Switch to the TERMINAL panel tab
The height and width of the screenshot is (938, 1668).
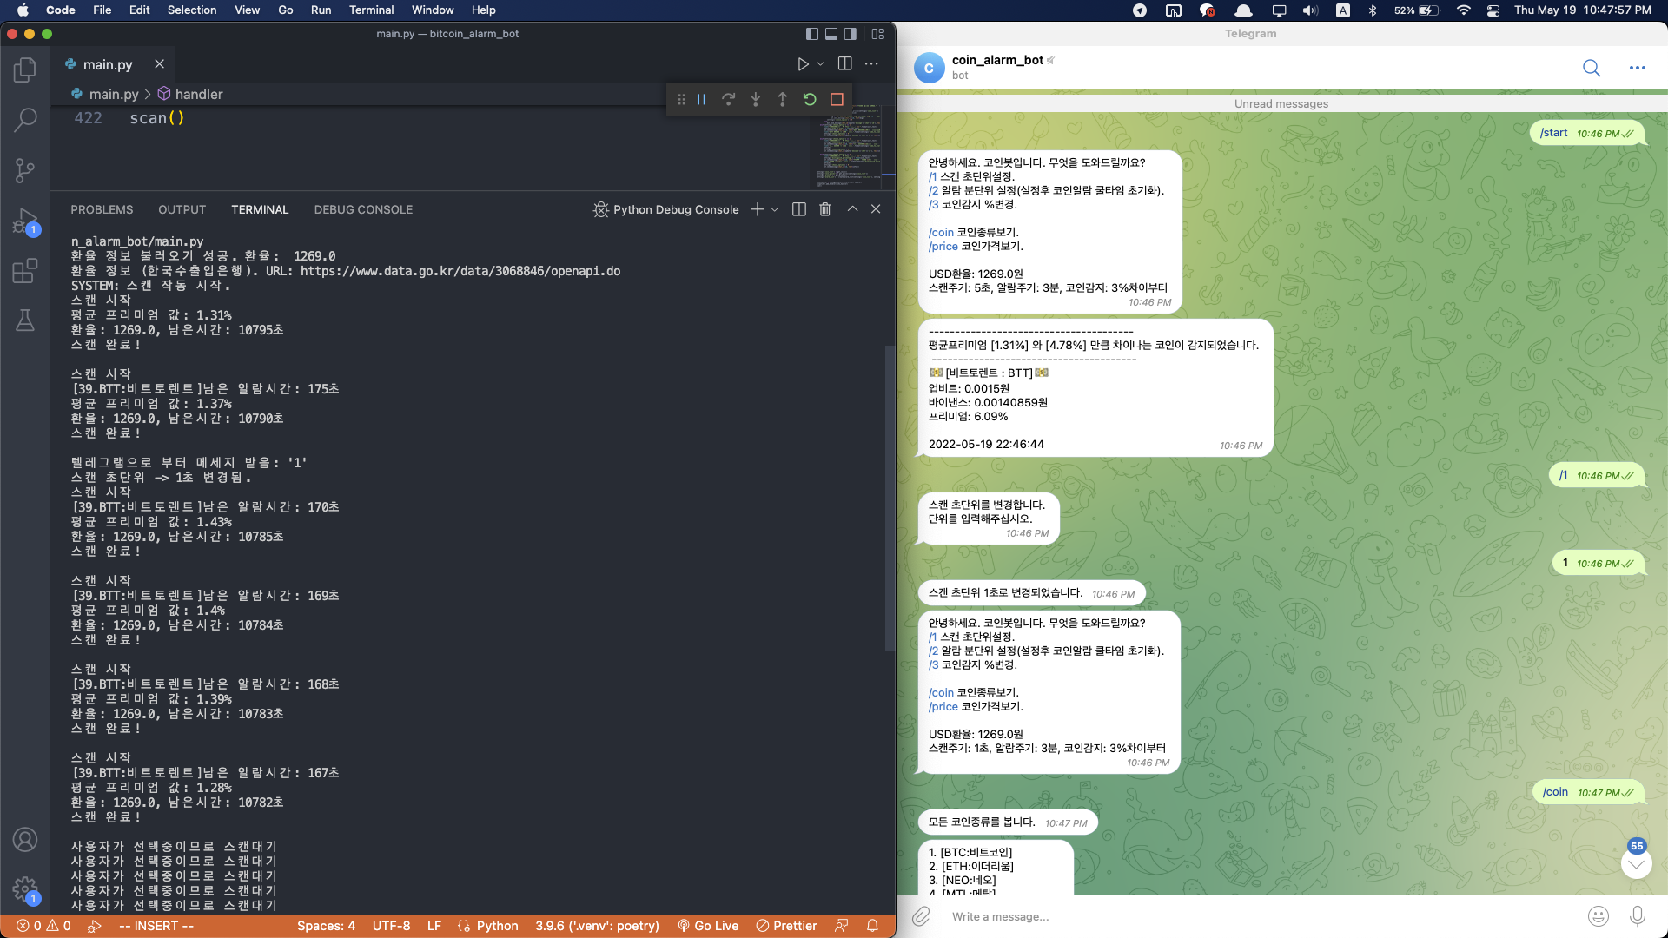pyautogui.click(x=260, y=209)
